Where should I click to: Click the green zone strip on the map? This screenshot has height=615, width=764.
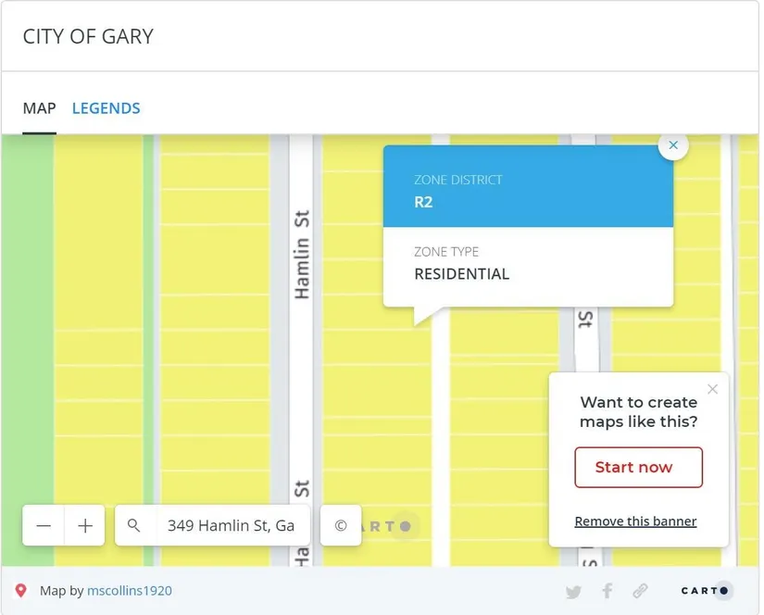pos(26,324)
